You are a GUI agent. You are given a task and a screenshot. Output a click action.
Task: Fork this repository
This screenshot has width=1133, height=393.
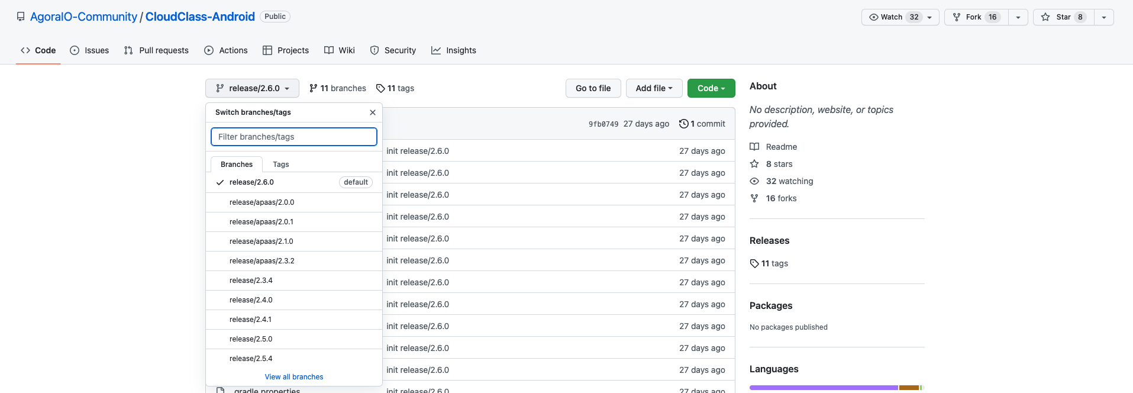point(976,17)
